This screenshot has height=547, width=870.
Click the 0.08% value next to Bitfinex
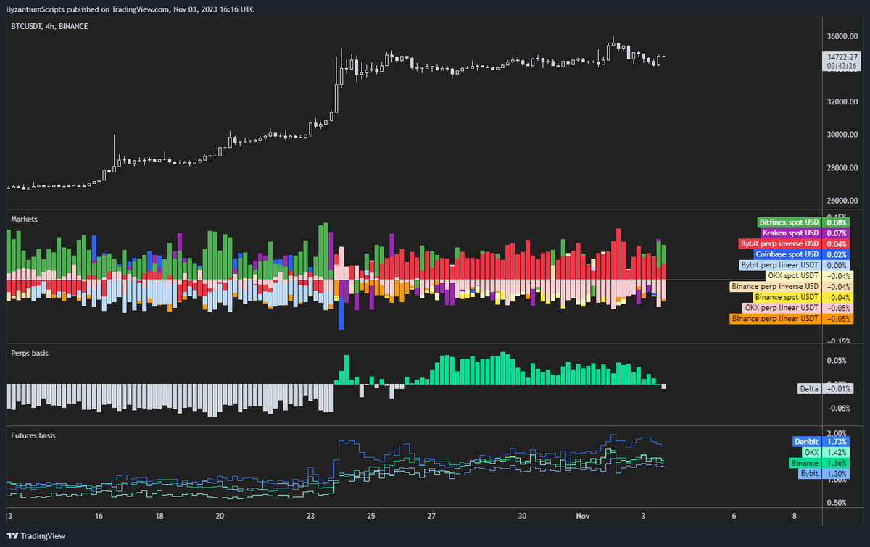tap(837, 222)
